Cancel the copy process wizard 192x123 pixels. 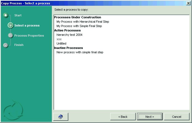pos(176,117)
